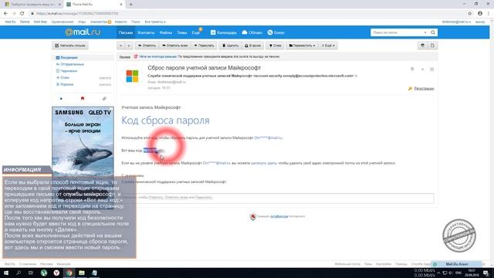Image resolution: width=494 pixels, height=278 pixels.
Task: Click into the mail search field
Action: (x=398, y=32)
